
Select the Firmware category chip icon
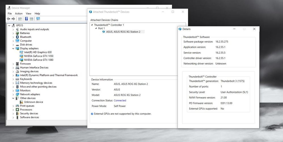click(x=17, y=64)
